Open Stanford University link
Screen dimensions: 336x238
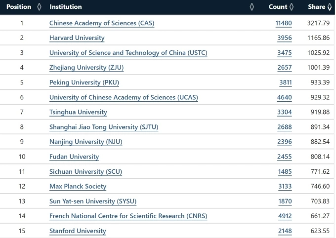click(x=78, y=231)
